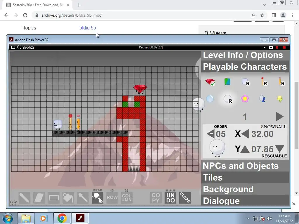Open Windows Explorer from the taskbar
The height and width of the screenshot is (224, 299).
tap(26, 218)
